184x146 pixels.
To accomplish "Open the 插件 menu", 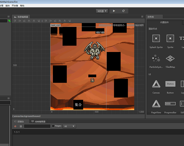I will click(x=8, y=6).
